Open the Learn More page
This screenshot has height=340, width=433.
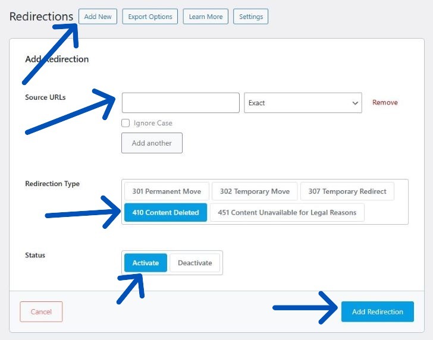pyautogui.click(x=205, y=17)
